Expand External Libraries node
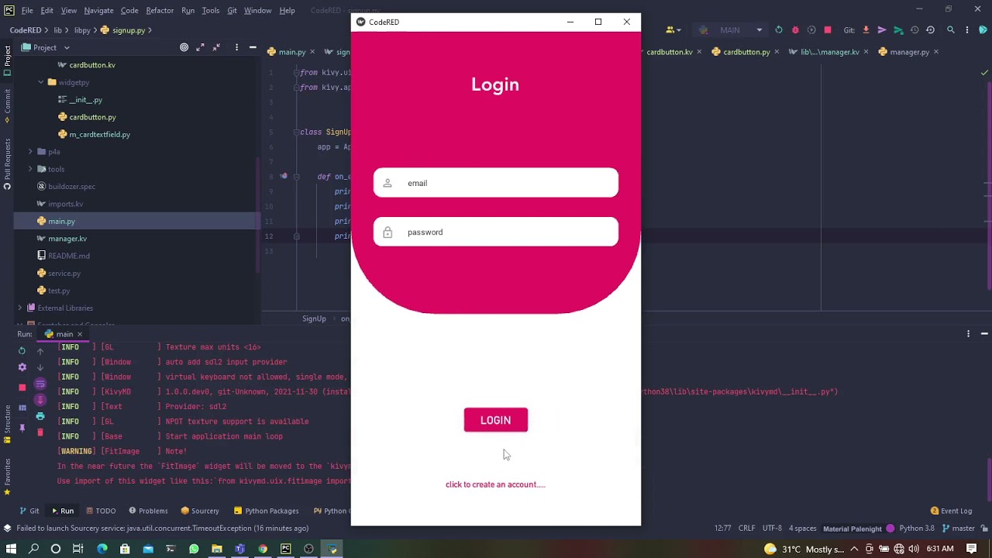Image resolution: width=992 pixels, height=558 pixels. (20, 308)
